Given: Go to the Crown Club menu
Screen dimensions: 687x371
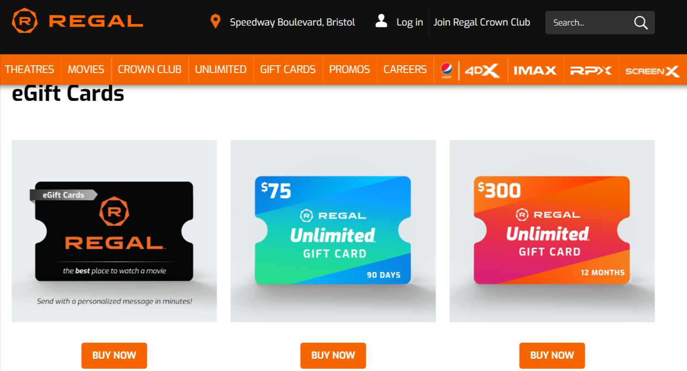Looking at the screenshot, I should [x=150, y=69].
